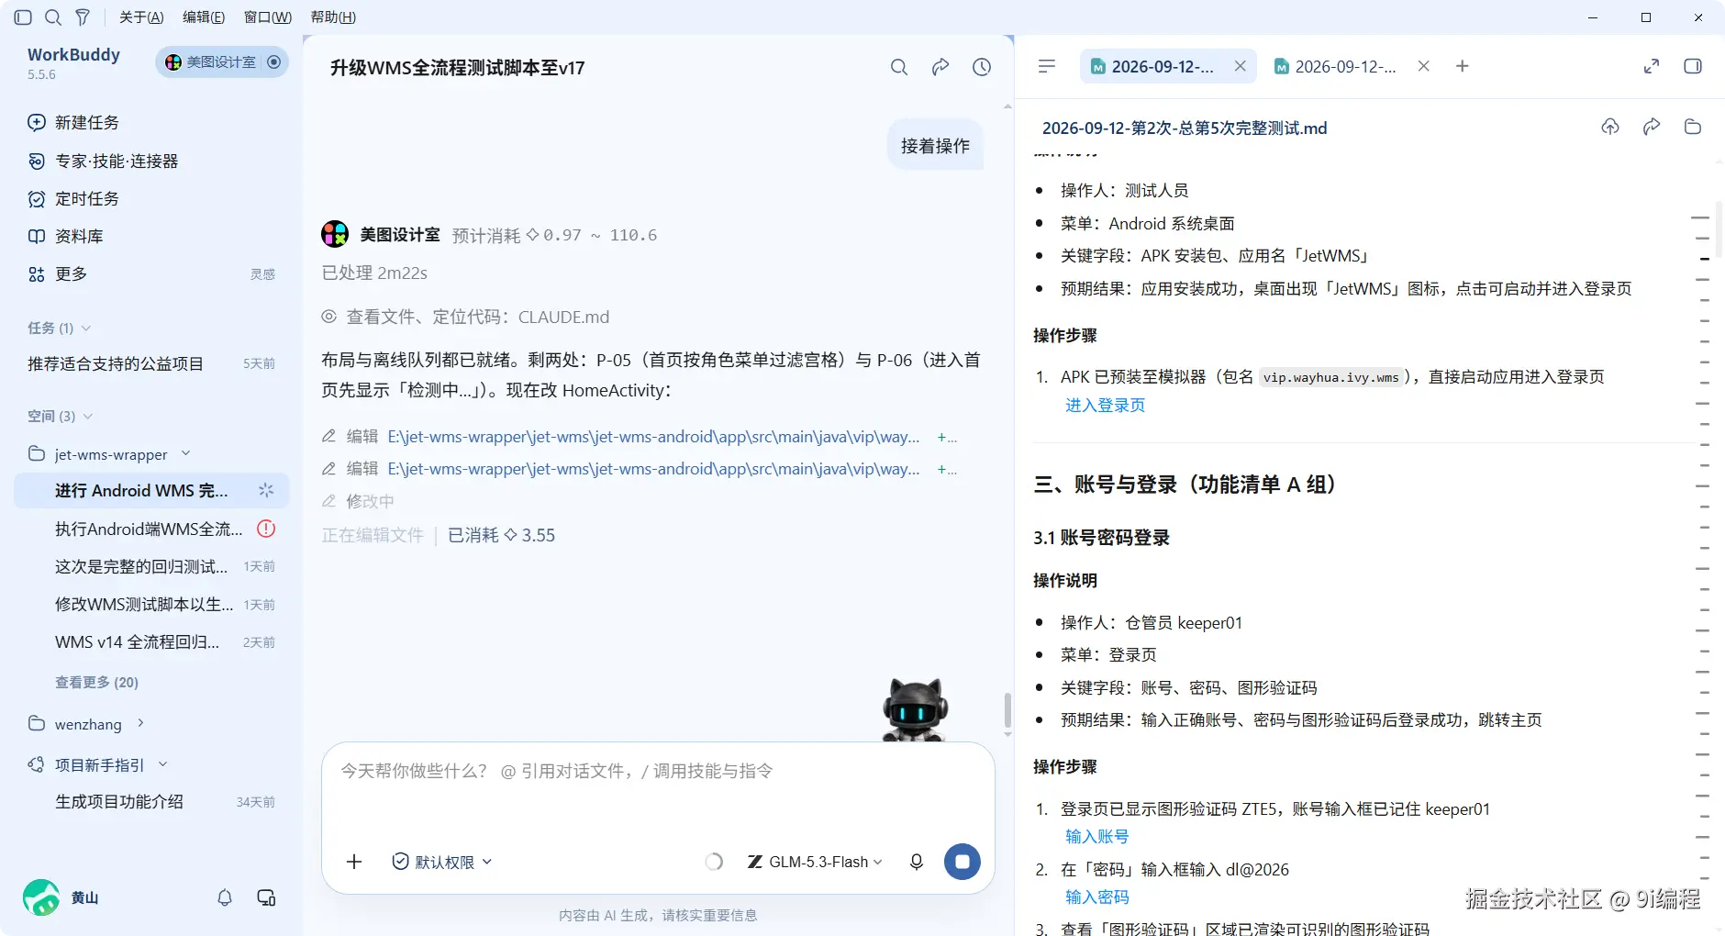
Task: Open first edited file path link
Action: coord(653,437)
